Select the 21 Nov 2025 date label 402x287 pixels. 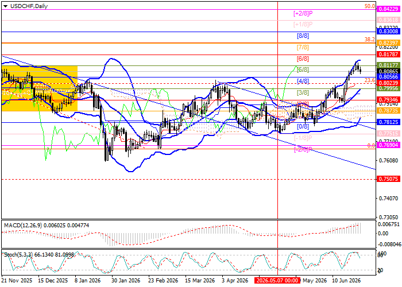17,281
